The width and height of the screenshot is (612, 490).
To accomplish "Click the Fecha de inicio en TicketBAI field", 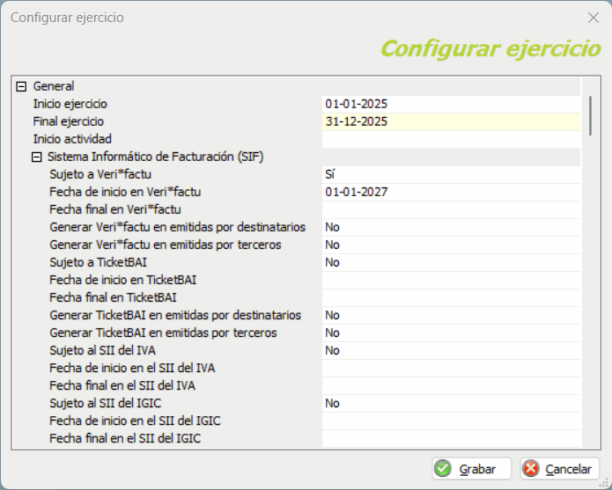I will pos(451,280).
